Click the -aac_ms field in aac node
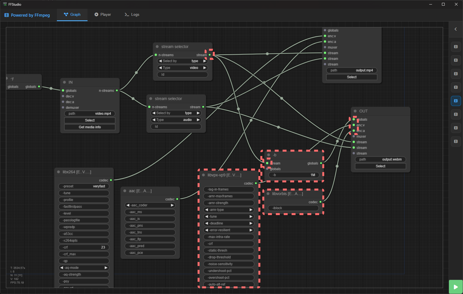This screenshot has height=294, width=463. tap(150, 212)
